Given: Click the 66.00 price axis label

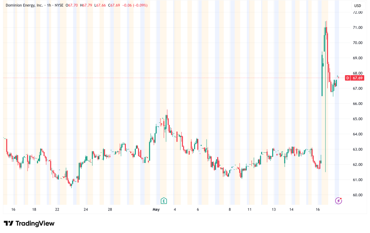Looking at the screenshot, I should pos(357,104).
